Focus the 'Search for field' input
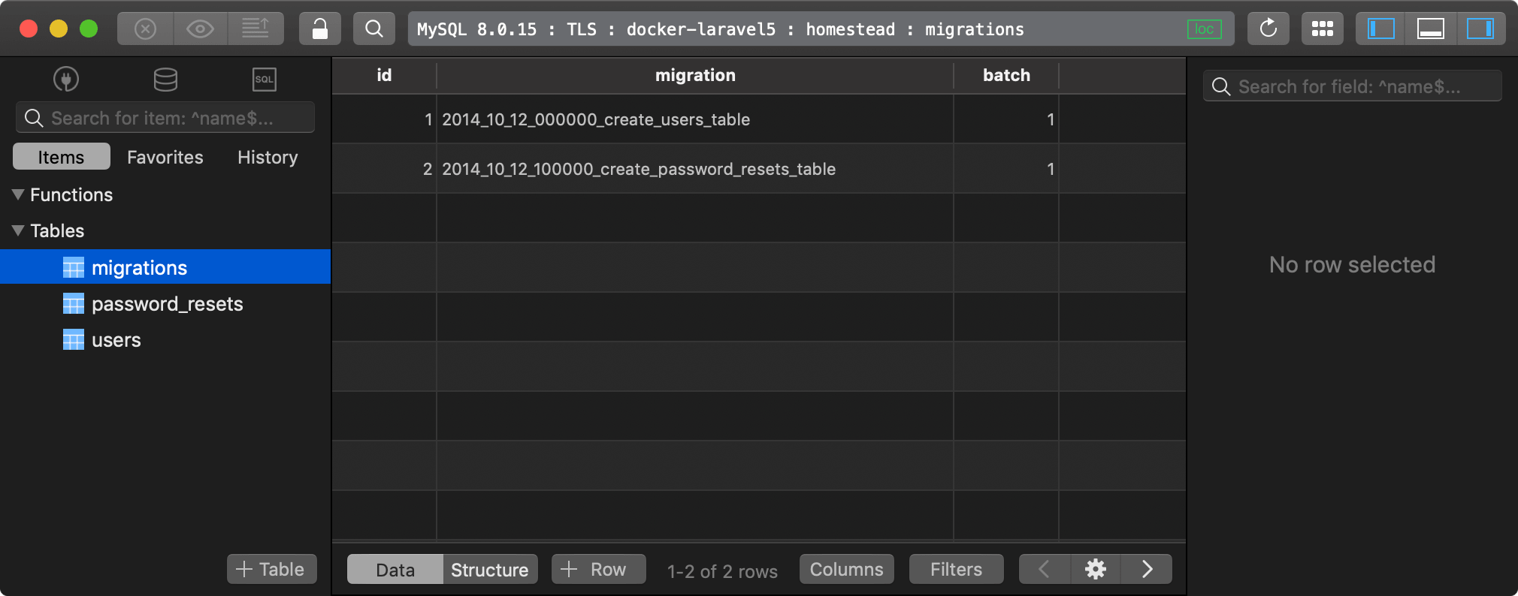 click(1353, 86)
